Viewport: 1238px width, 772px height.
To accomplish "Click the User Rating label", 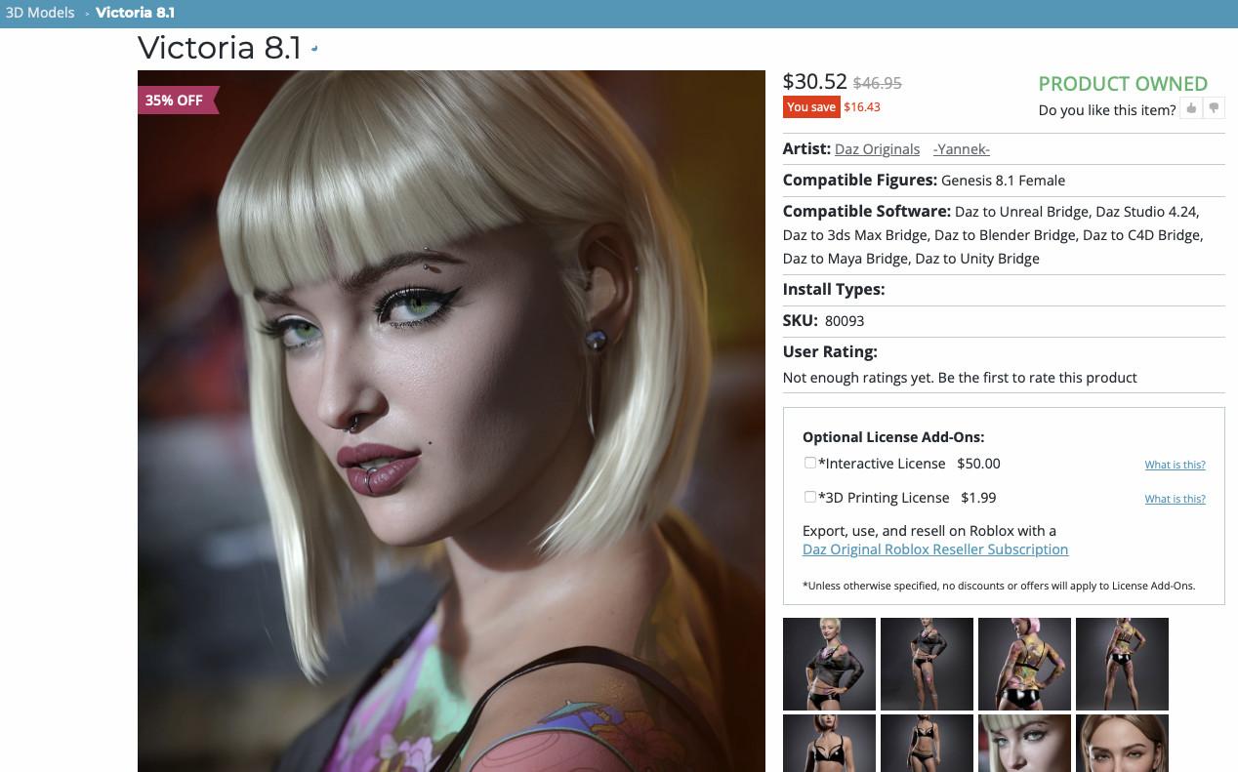I will tap(830, 352).
